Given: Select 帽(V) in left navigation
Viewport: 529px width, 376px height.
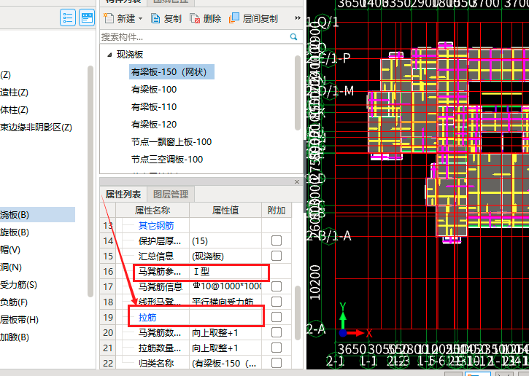Looking at the screenshot, I should click(10, 250).
